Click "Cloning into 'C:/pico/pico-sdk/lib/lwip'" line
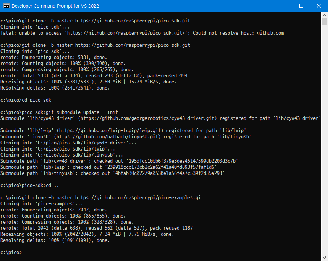The image size is (328, 261). click(x=58, y=149)
